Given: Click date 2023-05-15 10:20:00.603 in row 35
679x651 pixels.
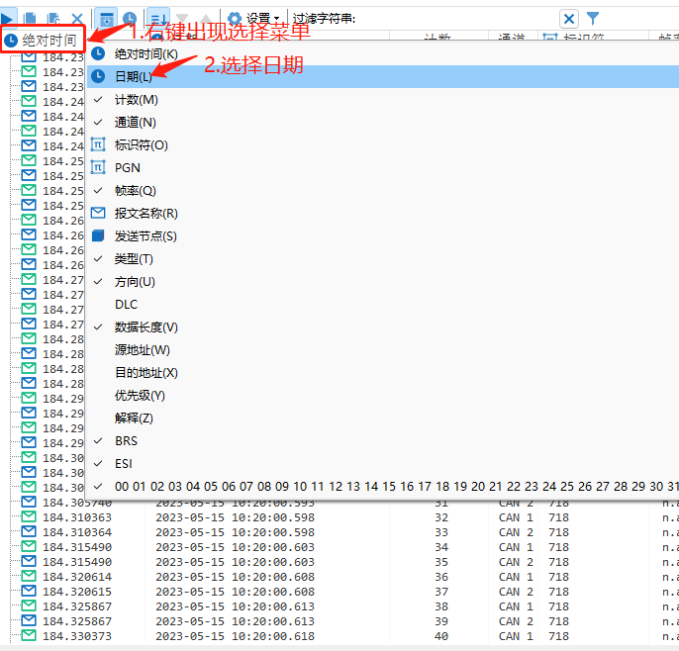Looking at the screenshot, I should [x=236, y=562].
